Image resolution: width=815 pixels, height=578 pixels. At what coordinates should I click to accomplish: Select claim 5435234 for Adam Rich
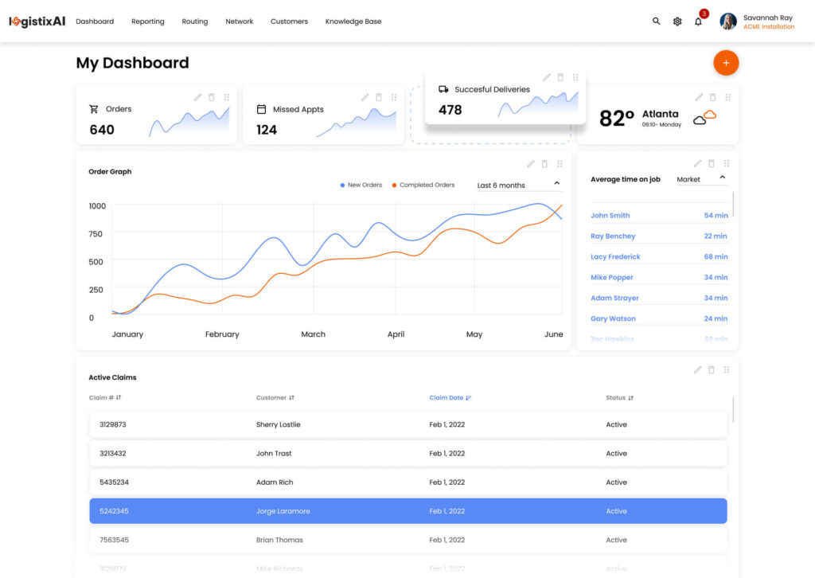pos(408,482)
